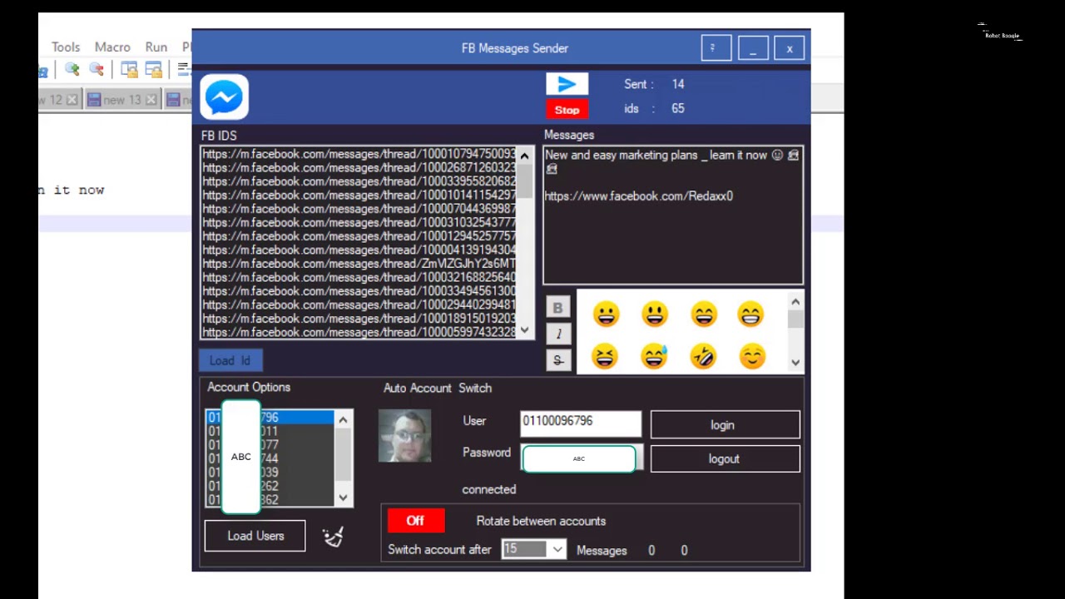Click sync vertical scrolling icon in editor toolbar
Screen dimensions: 1065x599
(129, 70)
